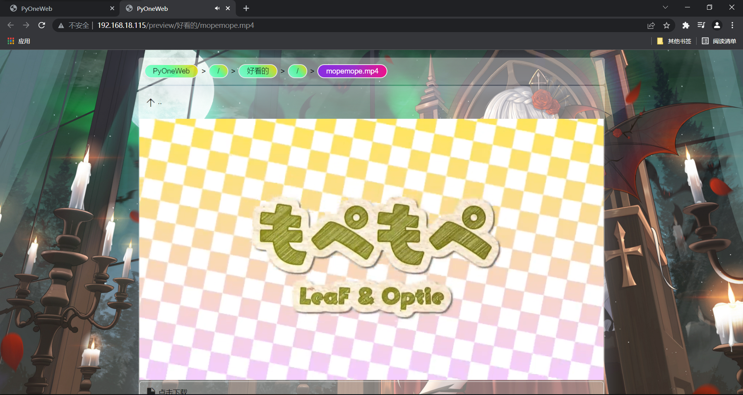Open the Extensions puzzle icon

tap(686, 25)
